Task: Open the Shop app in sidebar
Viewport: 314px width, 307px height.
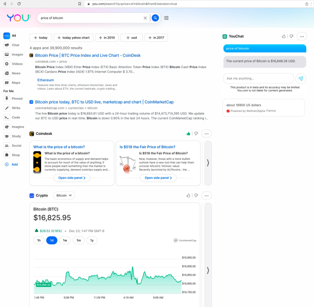Action: pyautogui.click(x=12, y=155)
